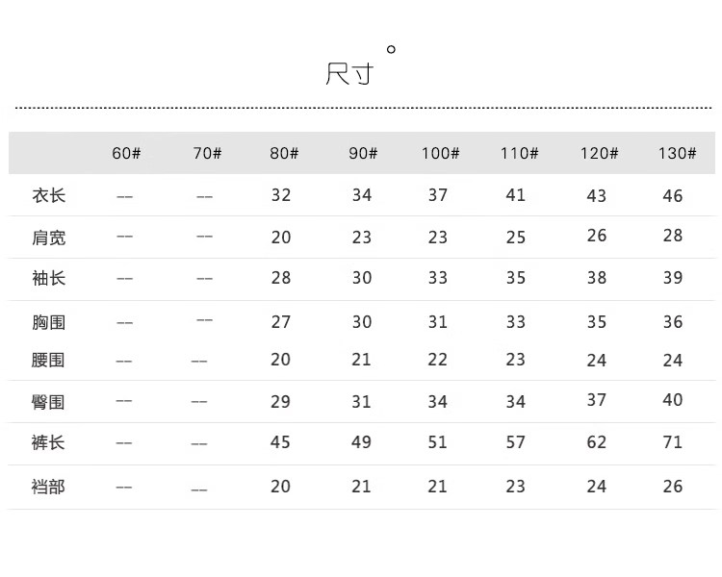The width and height of the screenshot is (722, 577).
Task: Click the 肩宽 row label
Action: pos(49,238)
